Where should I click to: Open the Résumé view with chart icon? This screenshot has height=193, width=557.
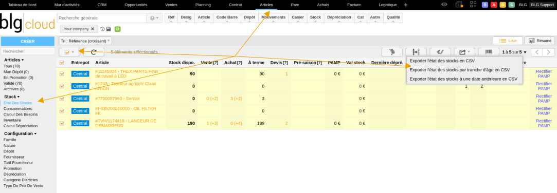pyautogui.click(x=540, y=41)
